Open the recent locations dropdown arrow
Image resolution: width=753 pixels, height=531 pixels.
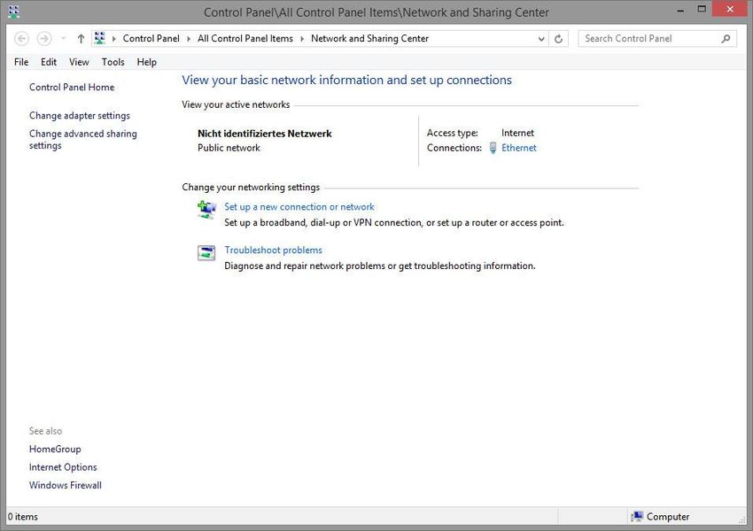[63, 38]
